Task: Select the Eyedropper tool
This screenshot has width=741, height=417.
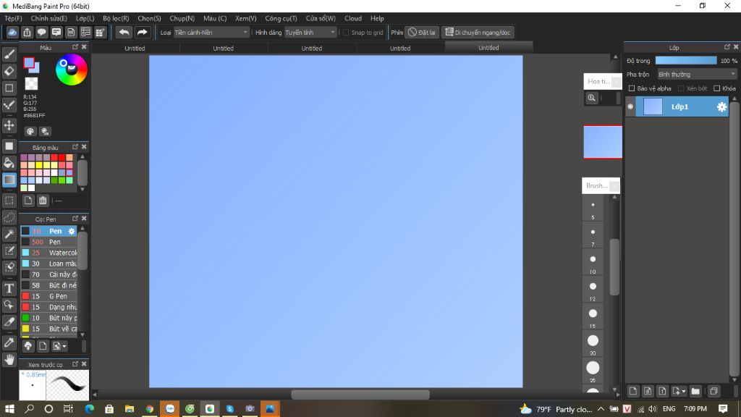Action: pos(9,342)
